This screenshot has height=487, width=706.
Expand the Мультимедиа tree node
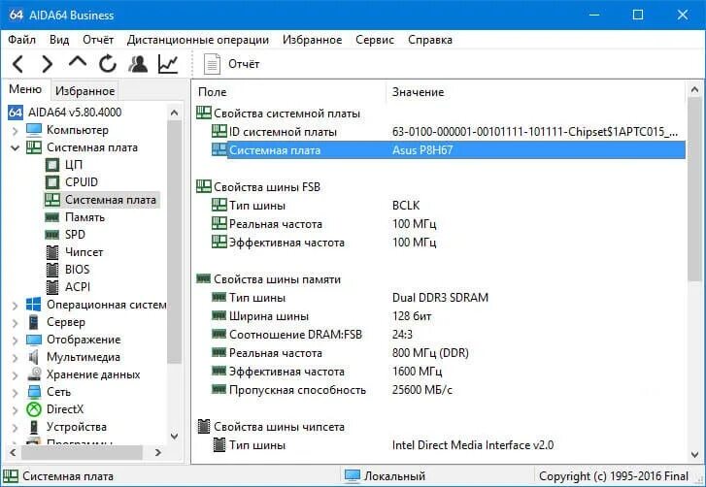click(16, 358)
